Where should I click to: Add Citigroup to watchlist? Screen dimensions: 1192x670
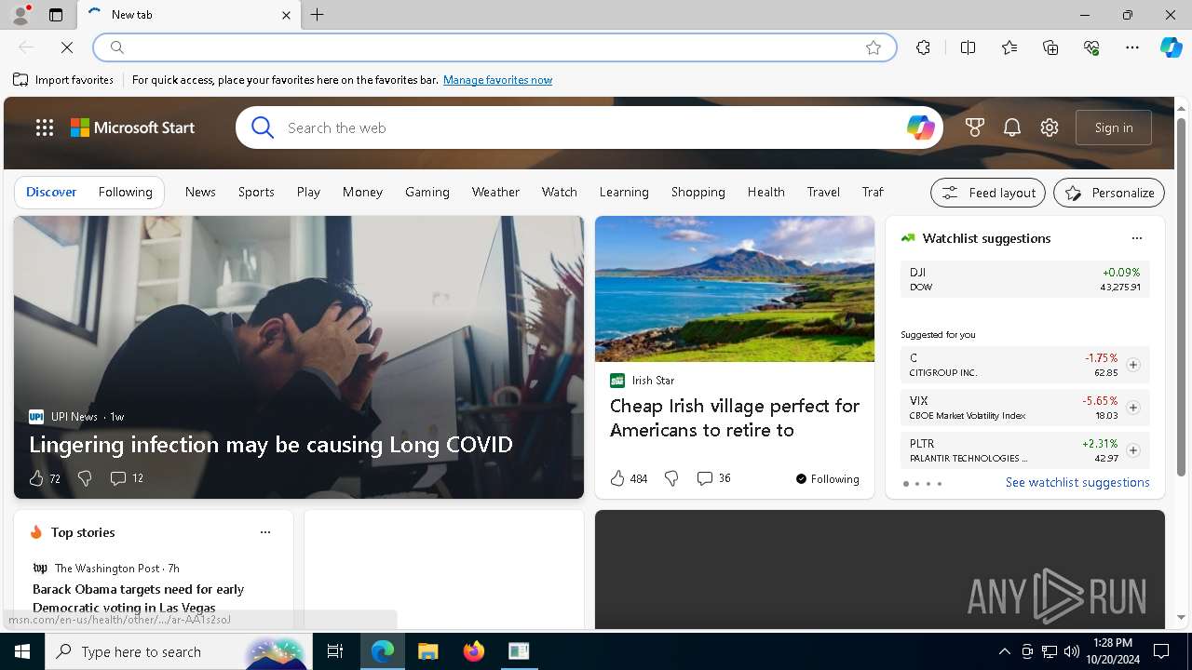coord(1133,365)
